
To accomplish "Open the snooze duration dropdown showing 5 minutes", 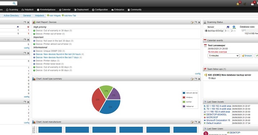I will (223, 56).
